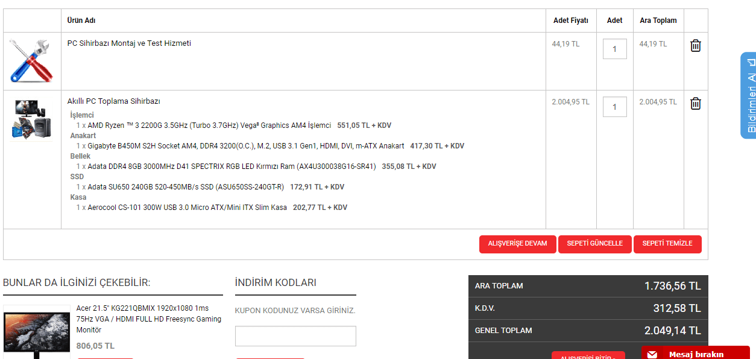Click SEPETİ TEMİZLE button

[667, 244]
